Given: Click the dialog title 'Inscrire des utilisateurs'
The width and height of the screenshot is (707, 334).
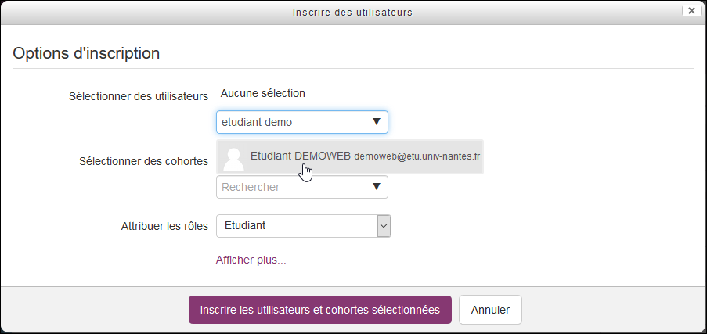Looking at the screenshot, I should click(x=352, y=12).
